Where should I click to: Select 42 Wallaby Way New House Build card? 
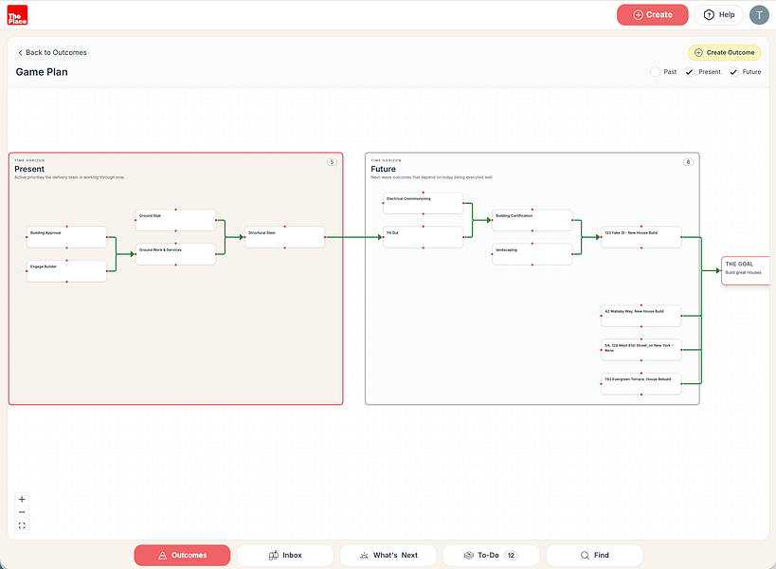tap(641, 316)
